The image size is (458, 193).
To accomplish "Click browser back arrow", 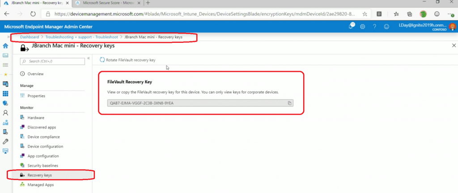I will point(7,14).
